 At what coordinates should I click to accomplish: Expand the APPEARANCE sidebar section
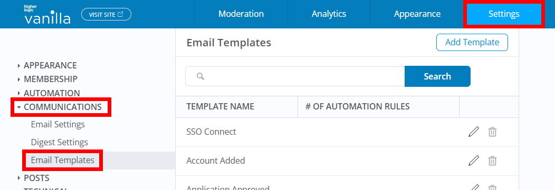point(47,65)
